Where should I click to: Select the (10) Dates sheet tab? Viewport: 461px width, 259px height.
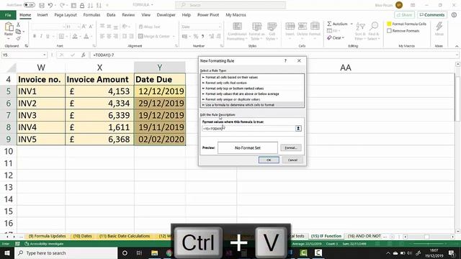pyautogui.click(x=83, y=236)
